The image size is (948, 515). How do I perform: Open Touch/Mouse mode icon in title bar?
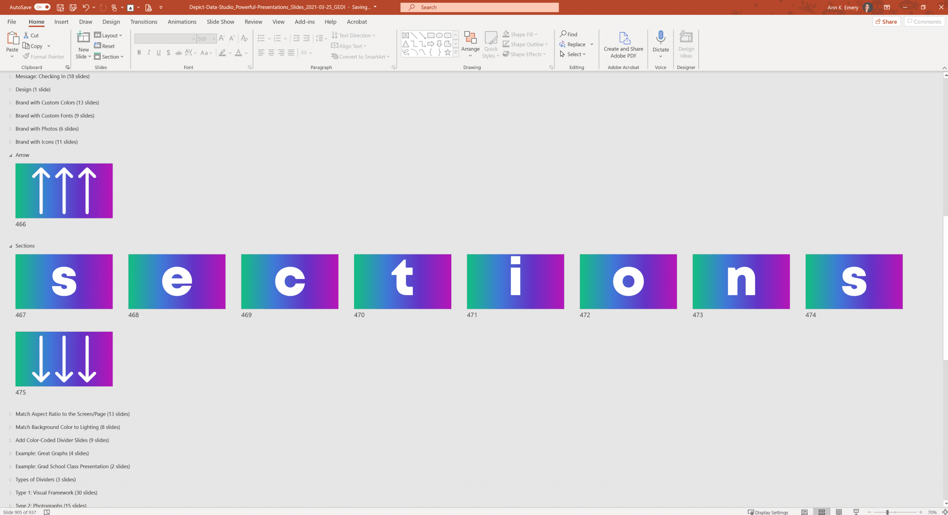coord(114,7)
